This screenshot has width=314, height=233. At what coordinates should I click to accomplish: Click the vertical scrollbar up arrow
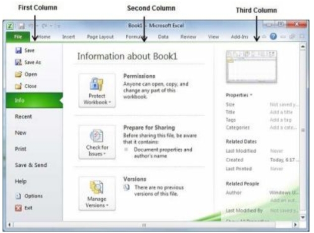click(x=303, y=46)
